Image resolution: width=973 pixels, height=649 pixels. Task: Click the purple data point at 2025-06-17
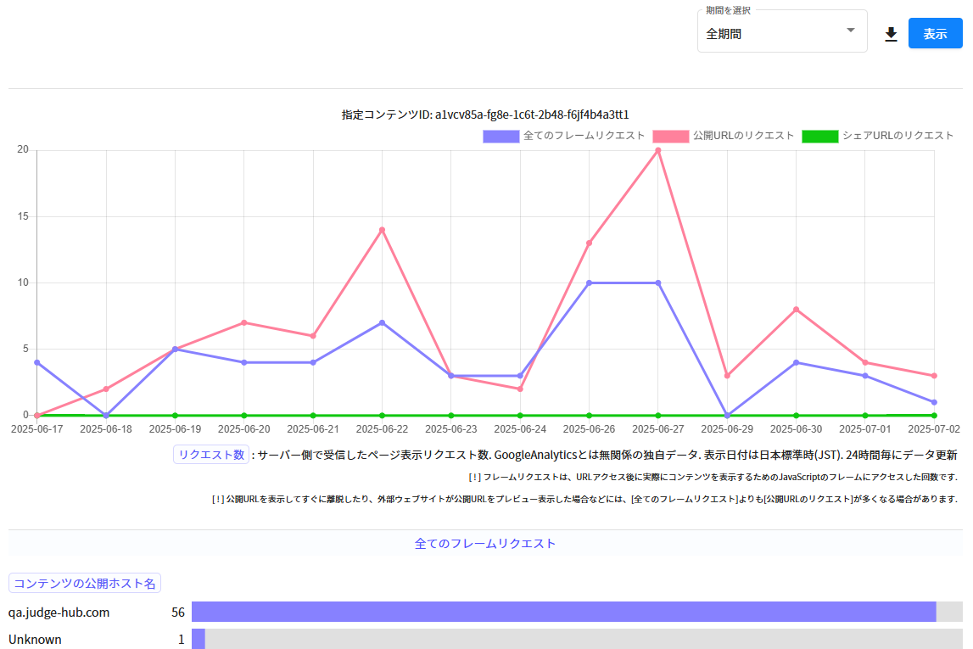pyautogui.click(x=37, y=362)
